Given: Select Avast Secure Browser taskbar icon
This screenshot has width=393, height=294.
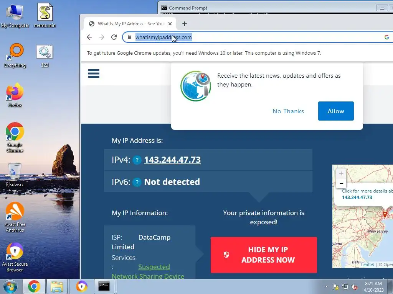Looking at the screenshot, I should pos(81,286).
